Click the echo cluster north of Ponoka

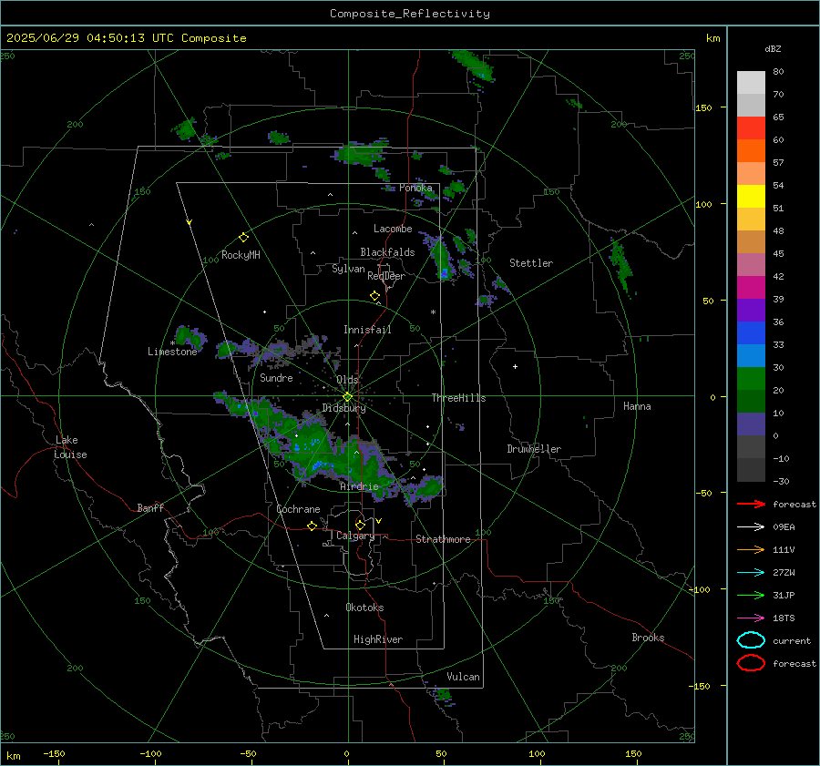[362, 152]
